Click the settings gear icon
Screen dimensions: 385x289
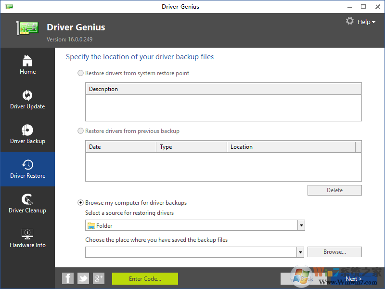coord(350,21)
